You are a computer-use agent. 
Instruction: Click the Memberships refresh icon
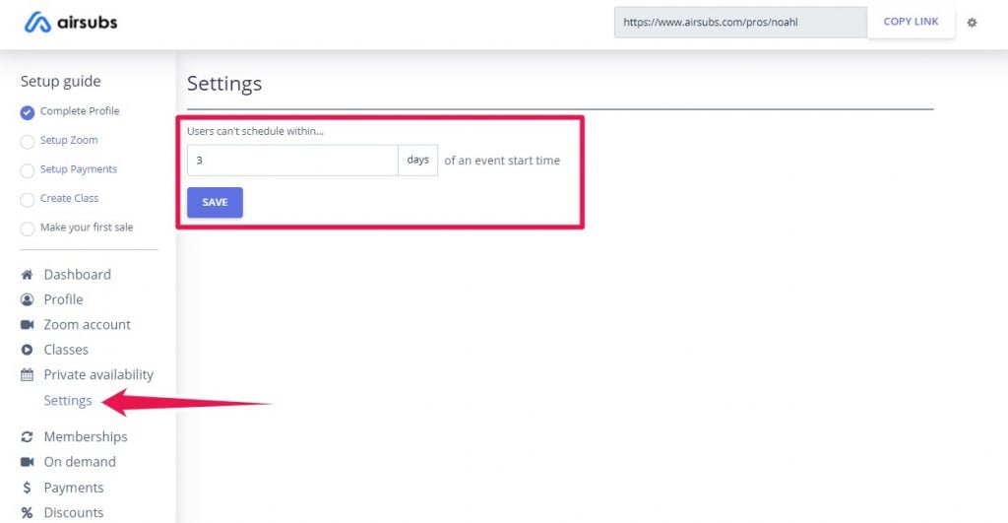27,436
